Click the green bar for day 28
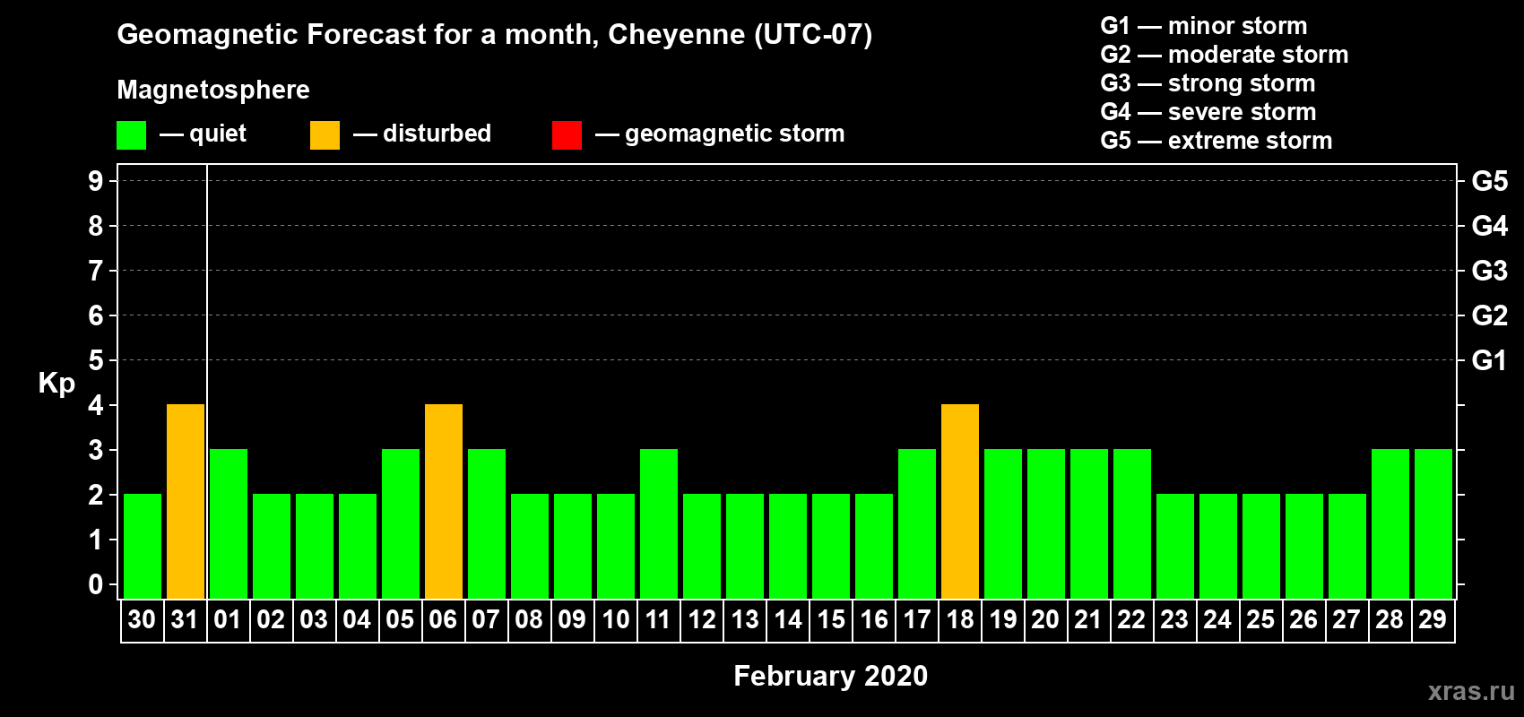 (1390, 524)
